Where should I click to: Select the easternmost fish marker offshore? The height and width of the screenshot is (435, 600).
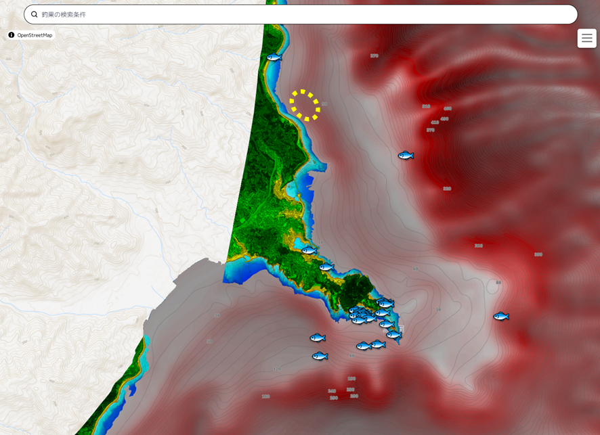[501, 316]
